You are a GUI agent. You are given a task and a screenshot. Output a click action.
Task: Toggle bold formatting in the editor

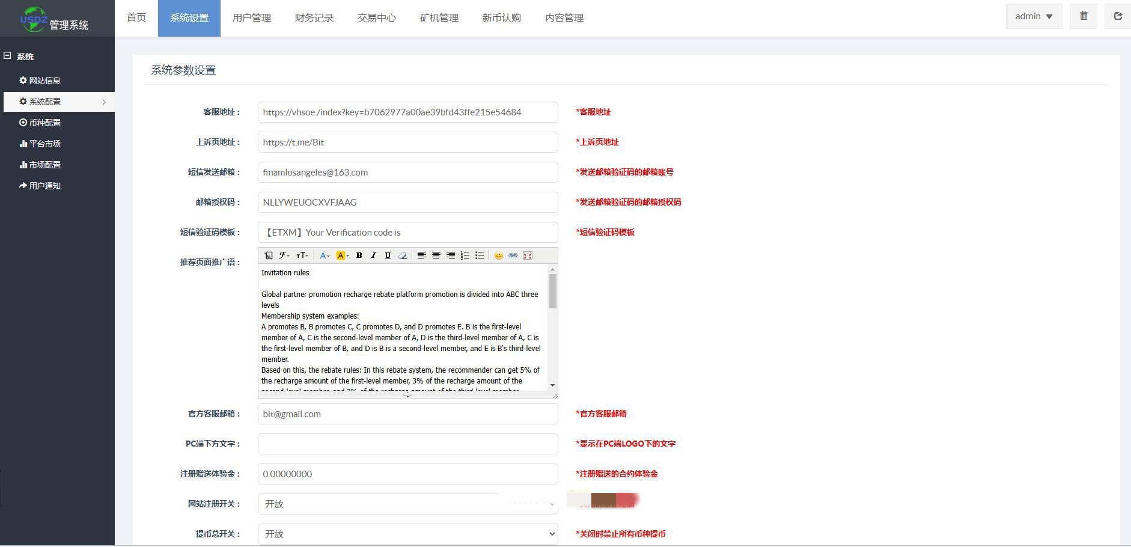click(359, 255)
